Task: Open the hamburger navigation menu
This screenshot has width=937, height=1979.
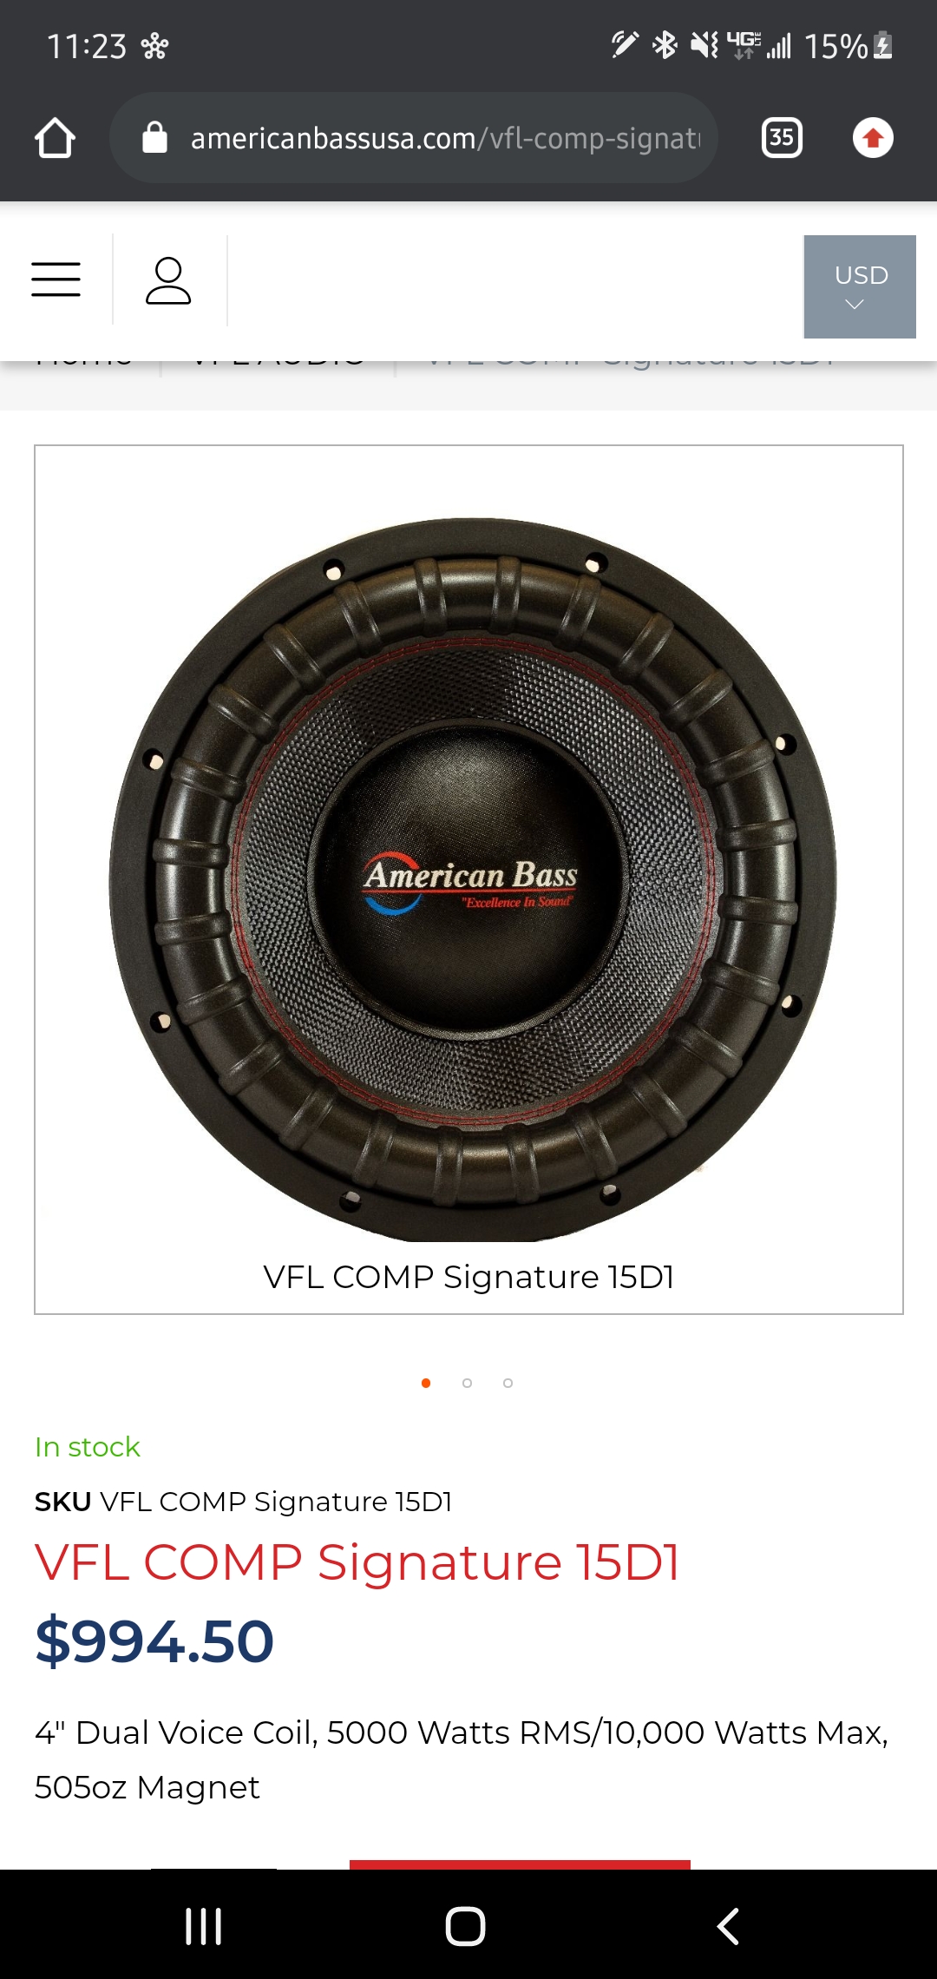Action: click(56, 279)
